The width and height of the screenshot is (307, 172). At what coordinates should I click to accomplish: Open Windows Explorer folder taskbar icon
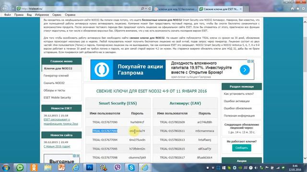[47, 168]
